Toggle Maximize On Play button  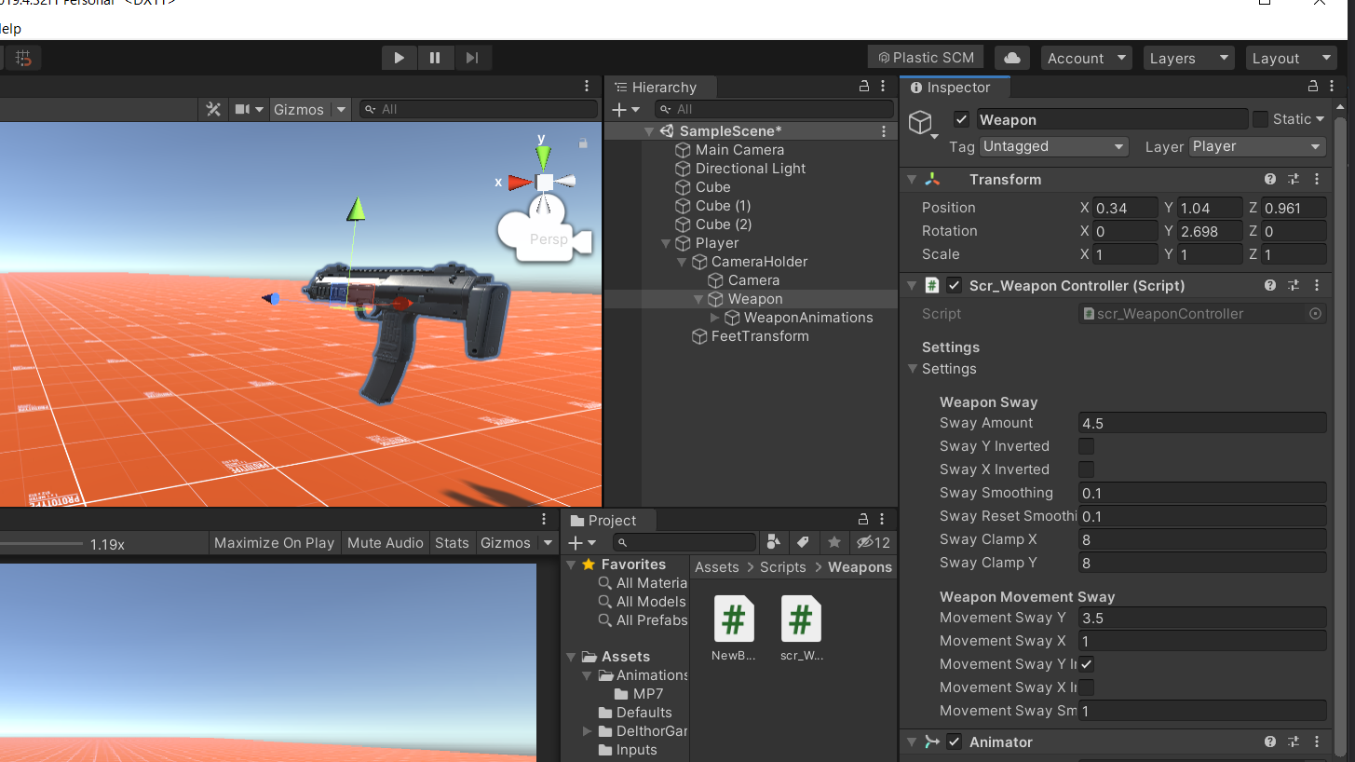[x=274, y=542]
